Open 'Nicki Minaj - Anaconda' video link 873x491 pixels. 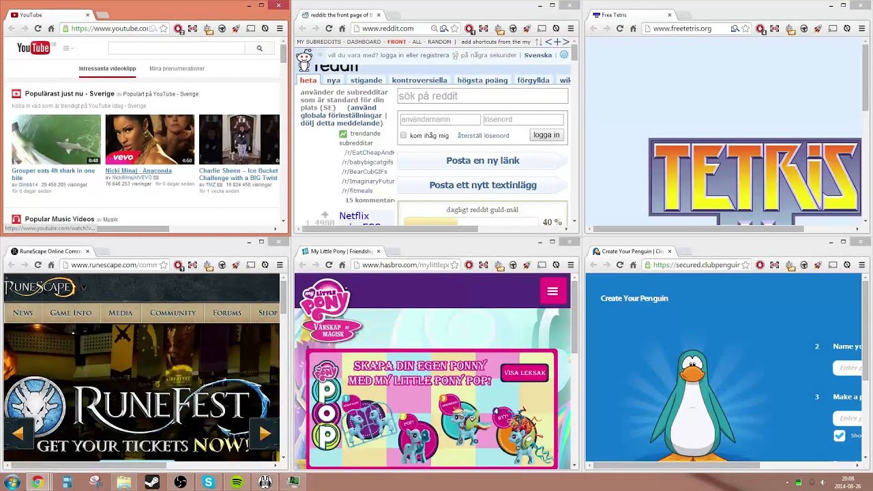[138, 170]
